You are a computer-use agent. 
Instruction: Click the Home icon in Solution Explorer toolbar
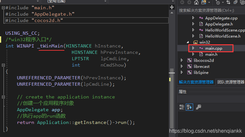(196, 2)
